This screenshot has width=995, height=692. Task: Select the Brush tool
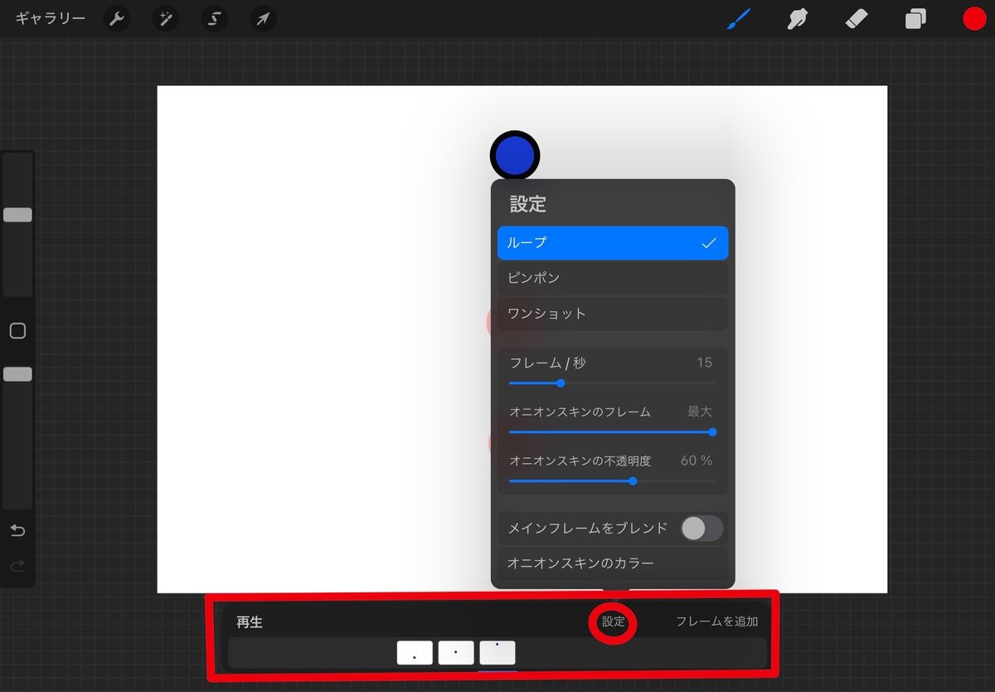pos(738,19)
